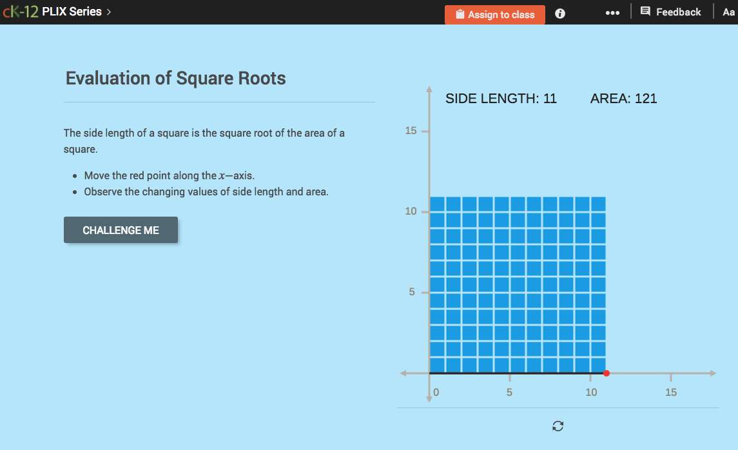Image resolution: width=738 pixels, height=450 pixels.
Task: Click the CHALLENGE ME button
Action: pyautogui.click(x=121, y=230)
